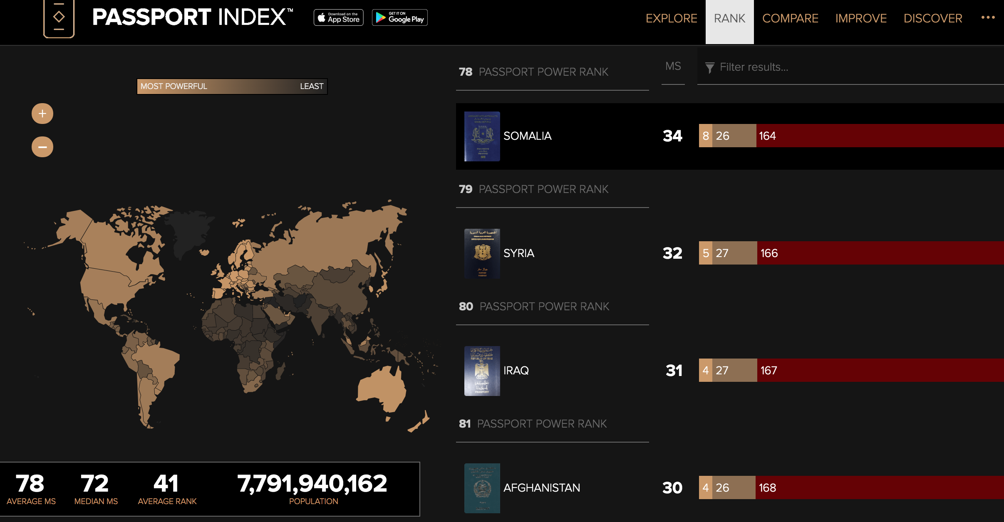Open Iraq passport cover thumbnail
This screenshot has height=522, width=1004.
tap(482, 371)
